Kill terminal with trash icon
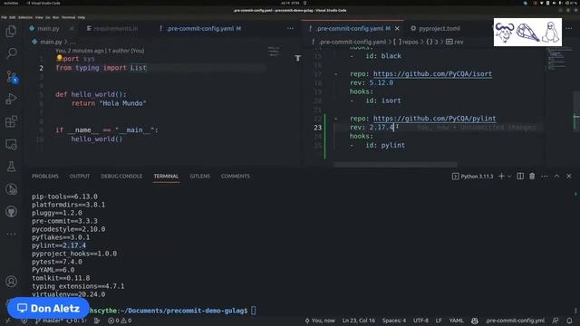The width and height of the screenshot is (580, 326). pos(532,177)
